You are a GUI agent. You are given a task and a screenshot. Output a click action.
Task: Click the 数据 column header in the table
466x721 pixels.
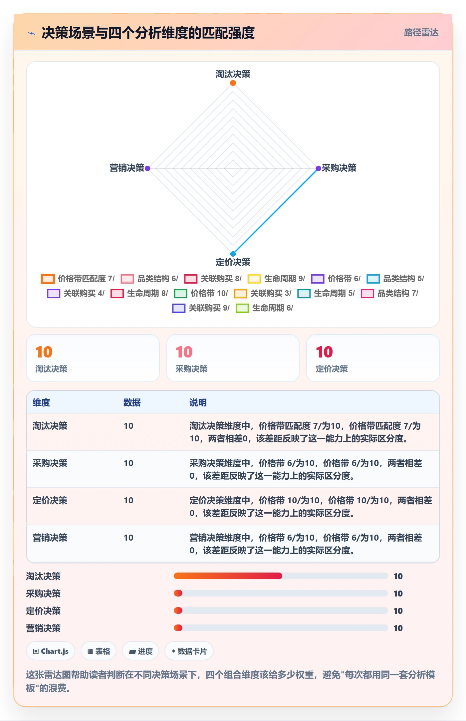[132, 402]
